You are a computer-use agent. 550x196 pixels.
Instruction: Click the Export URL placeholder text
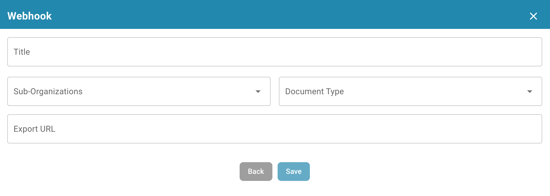pyautogui.click(x=34, y=129)
